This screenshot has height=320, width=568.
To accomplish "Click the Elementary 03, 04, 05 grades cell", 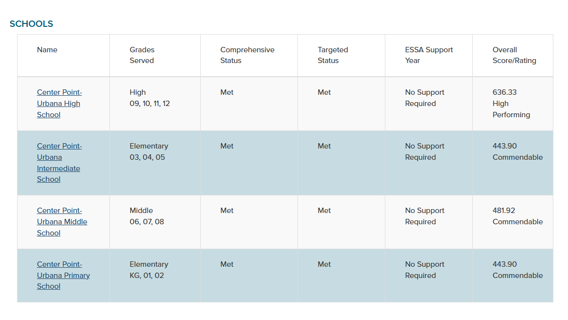I will pos(148,152).
